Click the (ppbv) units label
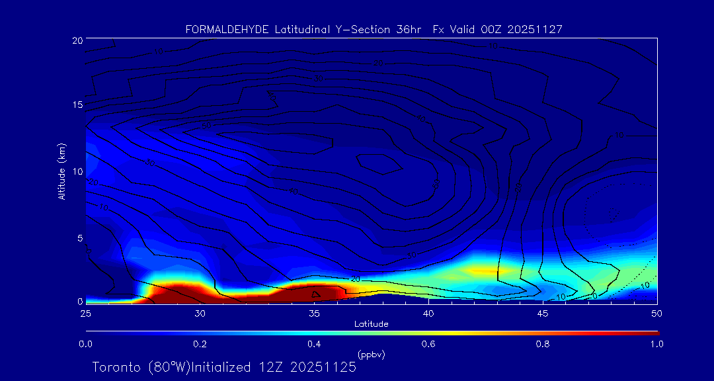The height and width of the screenshot is (381, 714). pos(371,355)
